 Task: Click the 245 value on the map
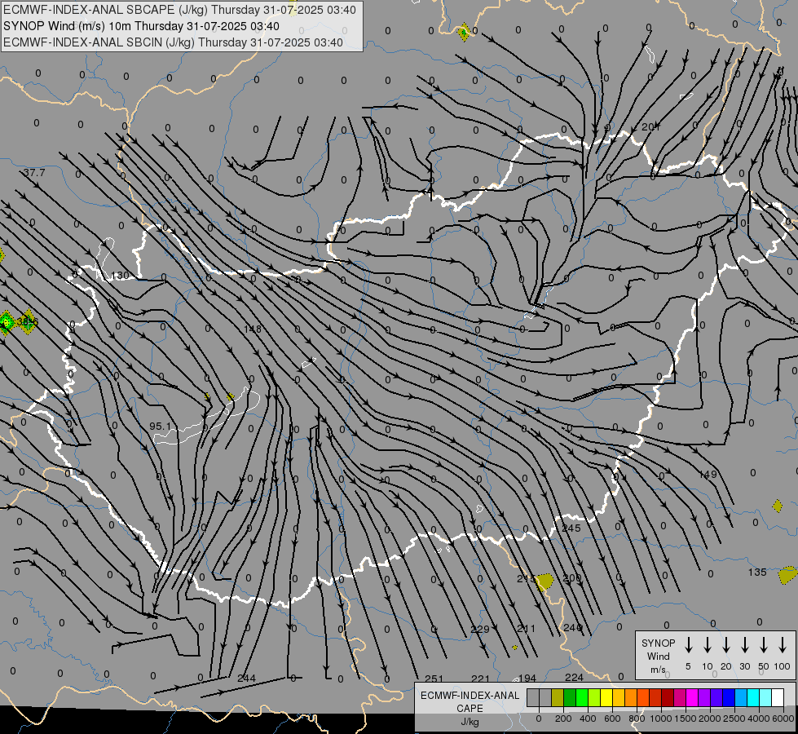pyautogui.click(x=571, y=528)
